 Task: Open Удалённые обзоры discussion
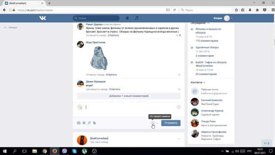pos(207,47)
